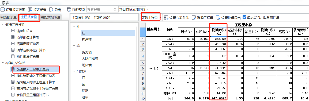Open the 导出 dropdown arrow
This screenshot has height=101, width=309.
[x=64, y=10]
